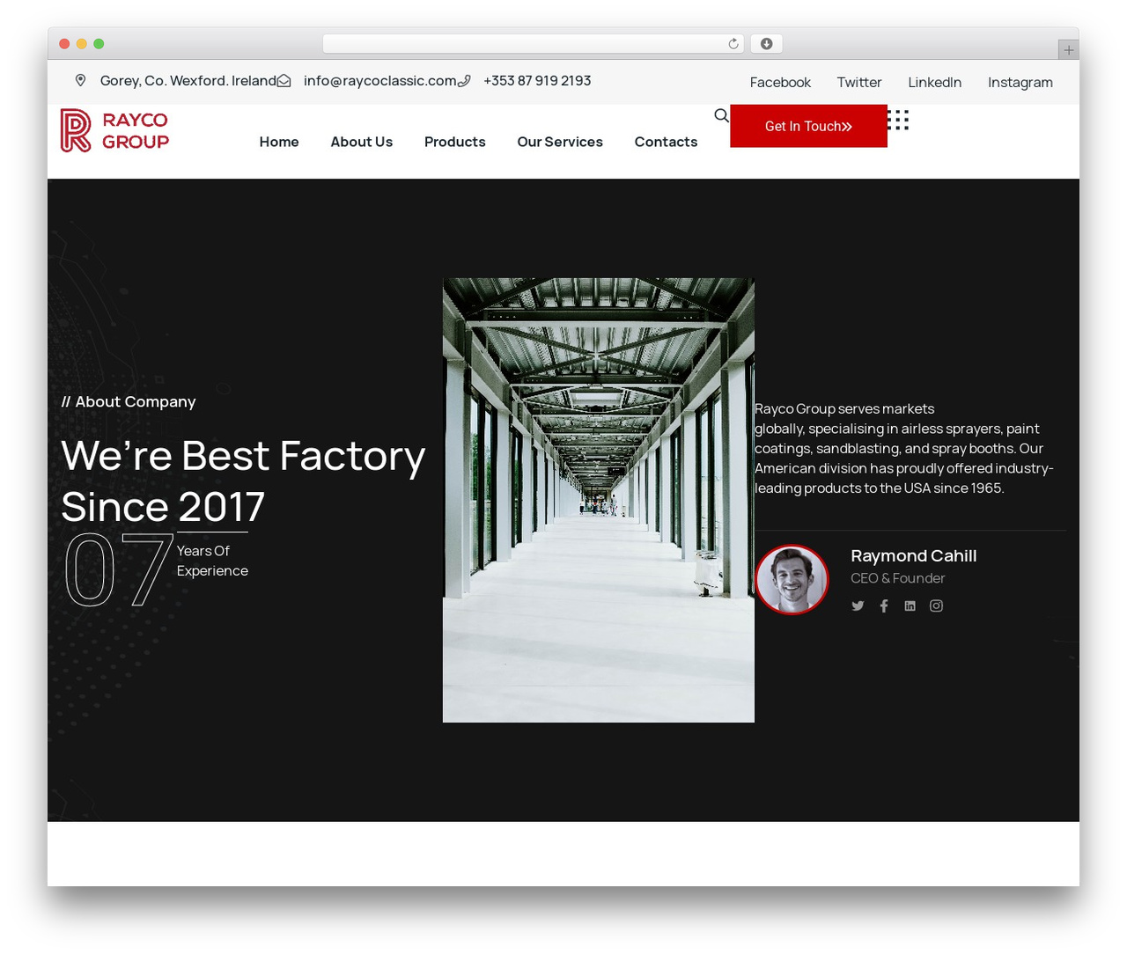Click the red Get In Touch button
This screenshot has width=1127, height=954.
pos(808,126)
